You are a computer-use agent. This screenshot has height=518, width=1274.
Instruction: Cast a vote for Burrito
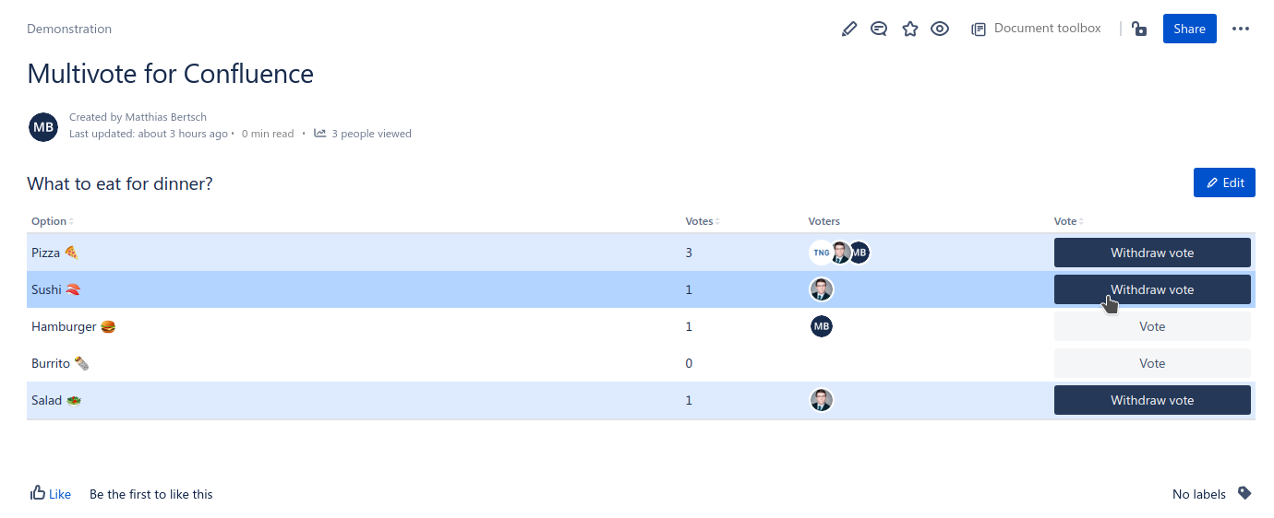(x=1152, y=363)
